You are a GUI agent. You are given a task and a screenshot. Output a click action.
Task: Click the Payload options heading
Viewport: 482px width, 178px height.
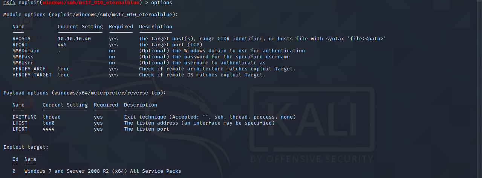coord(85,93)
